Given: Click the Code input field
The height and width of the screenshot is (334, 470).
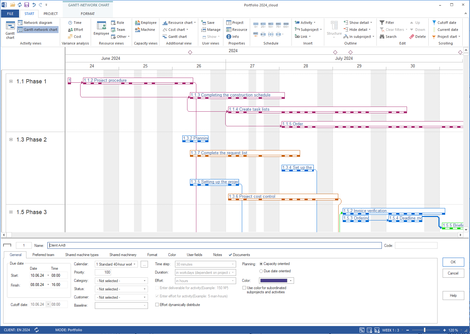Looking at the screenshot, I should point(416,245).
